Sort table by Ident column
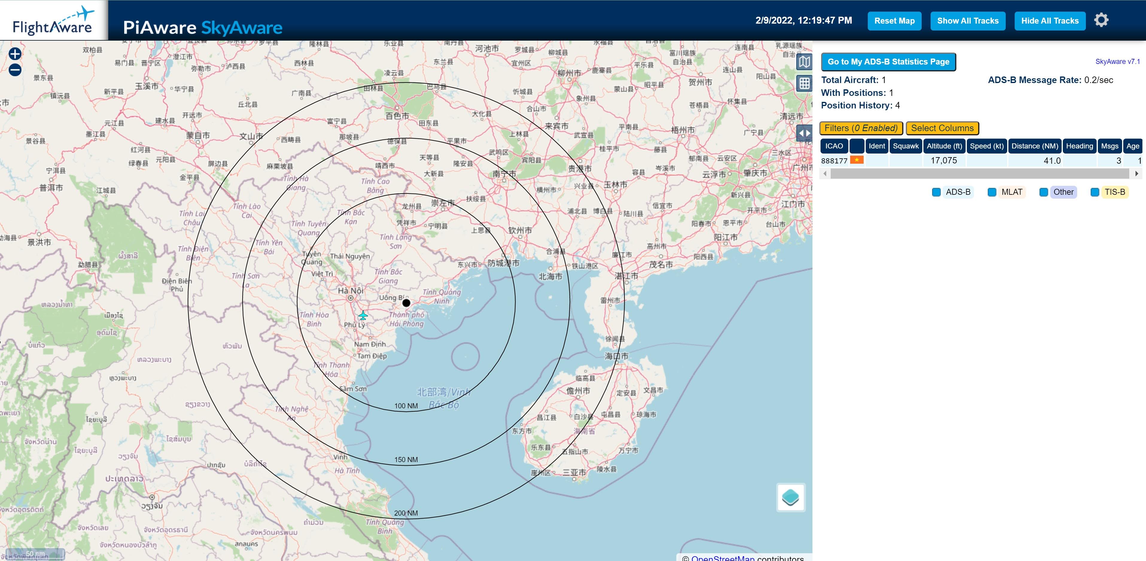The width and height of the screenshot is (1146, 561). pos(876,146)
